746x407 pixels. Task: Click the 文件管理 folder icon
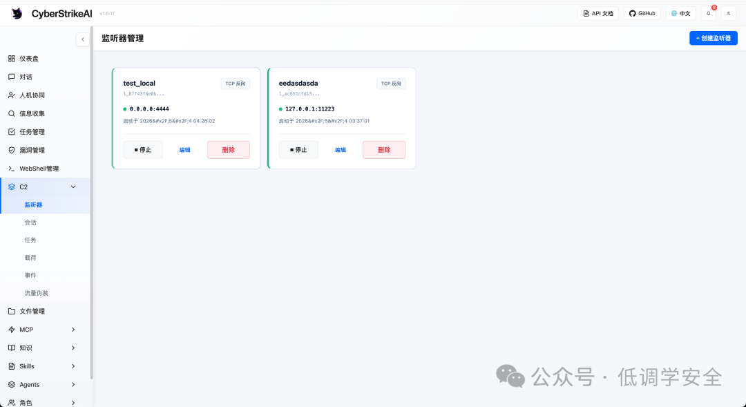(x=12, y=312)
